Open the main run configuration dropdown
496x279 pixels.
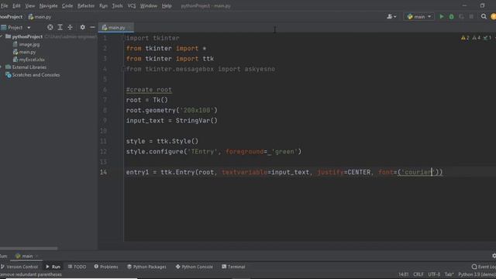click(418, 16)
